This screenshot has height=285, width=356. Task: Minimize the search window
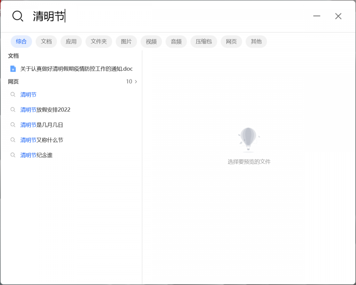click(317, 16)
